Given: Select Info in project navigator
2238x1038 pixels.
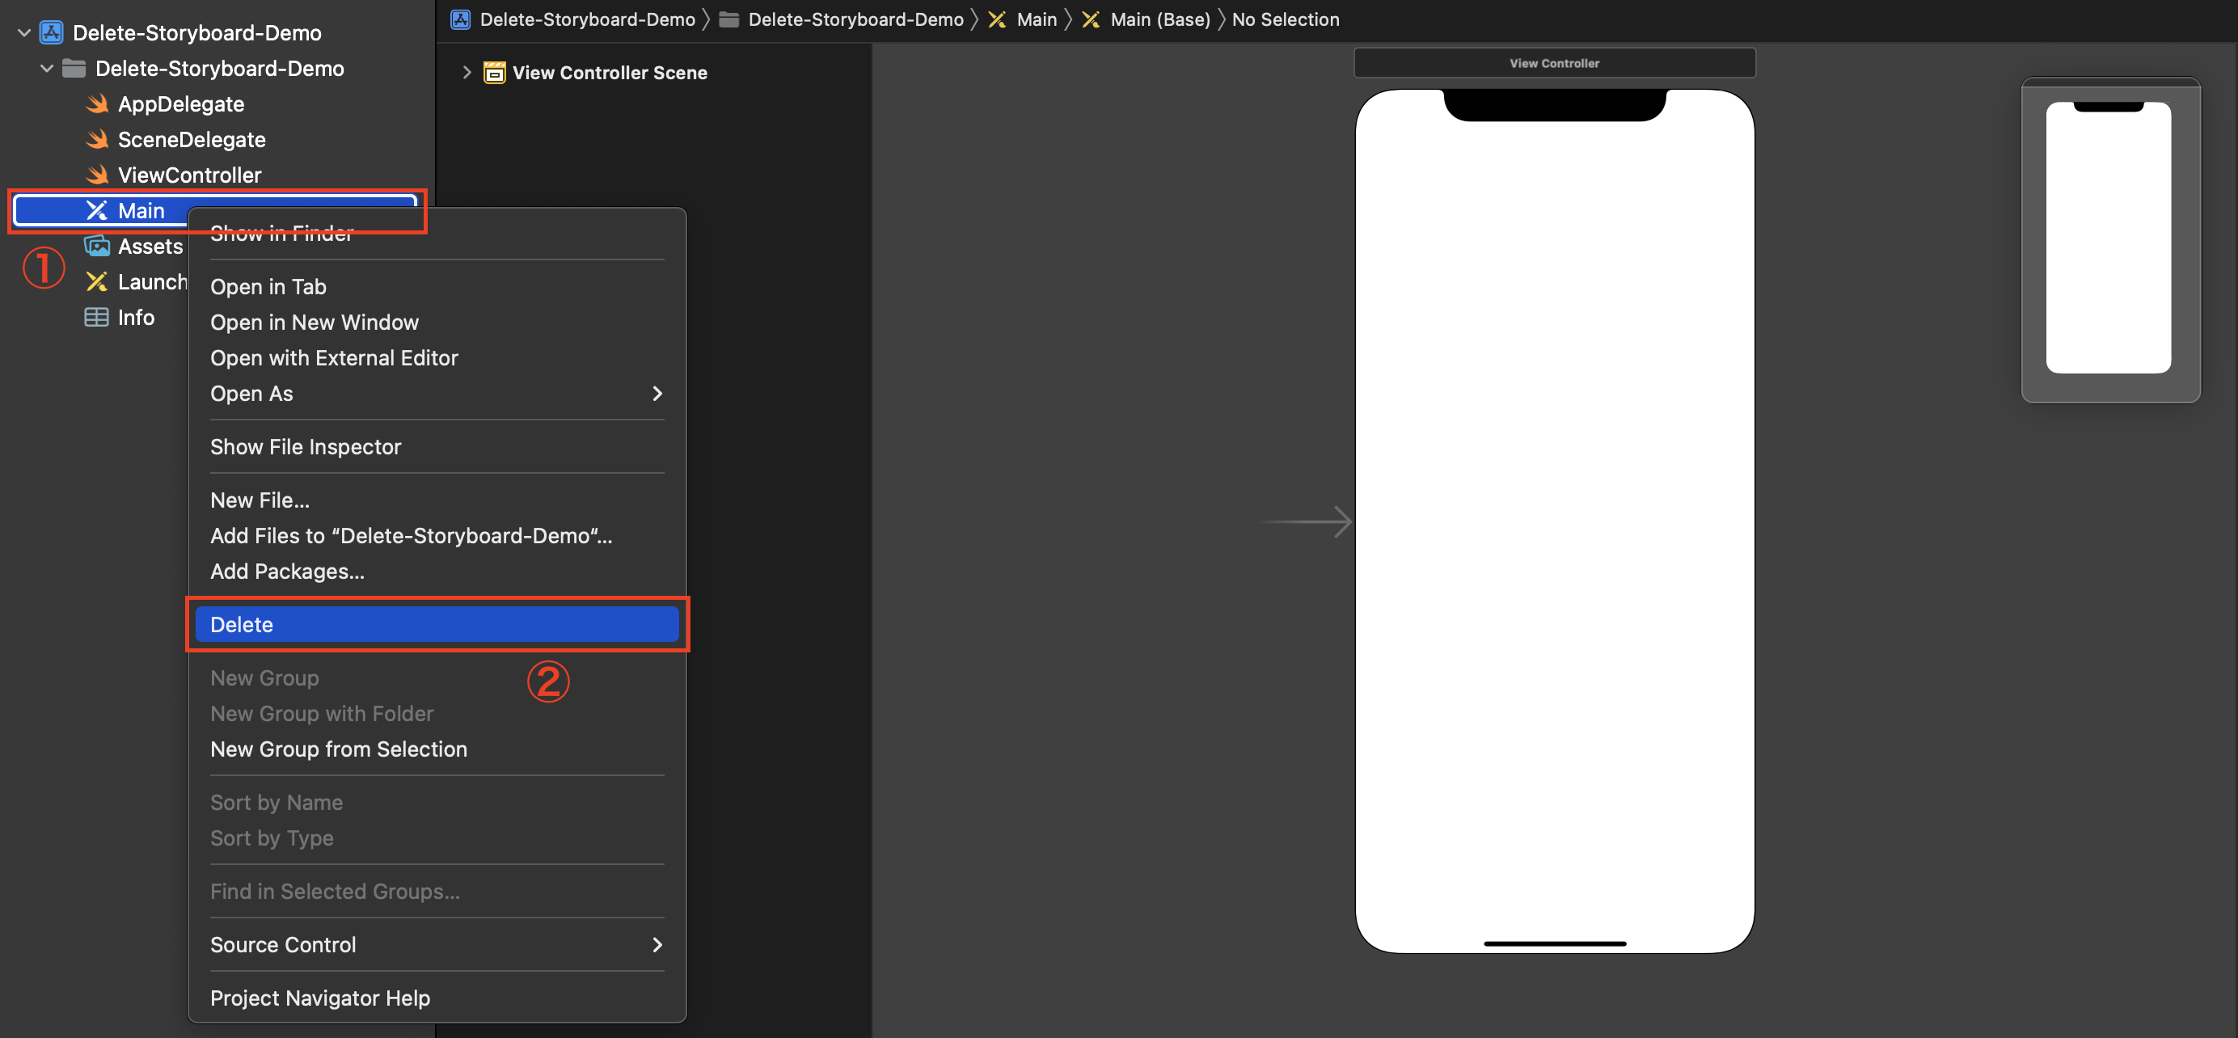Looking at the screenshot, I should click(137, 318).
